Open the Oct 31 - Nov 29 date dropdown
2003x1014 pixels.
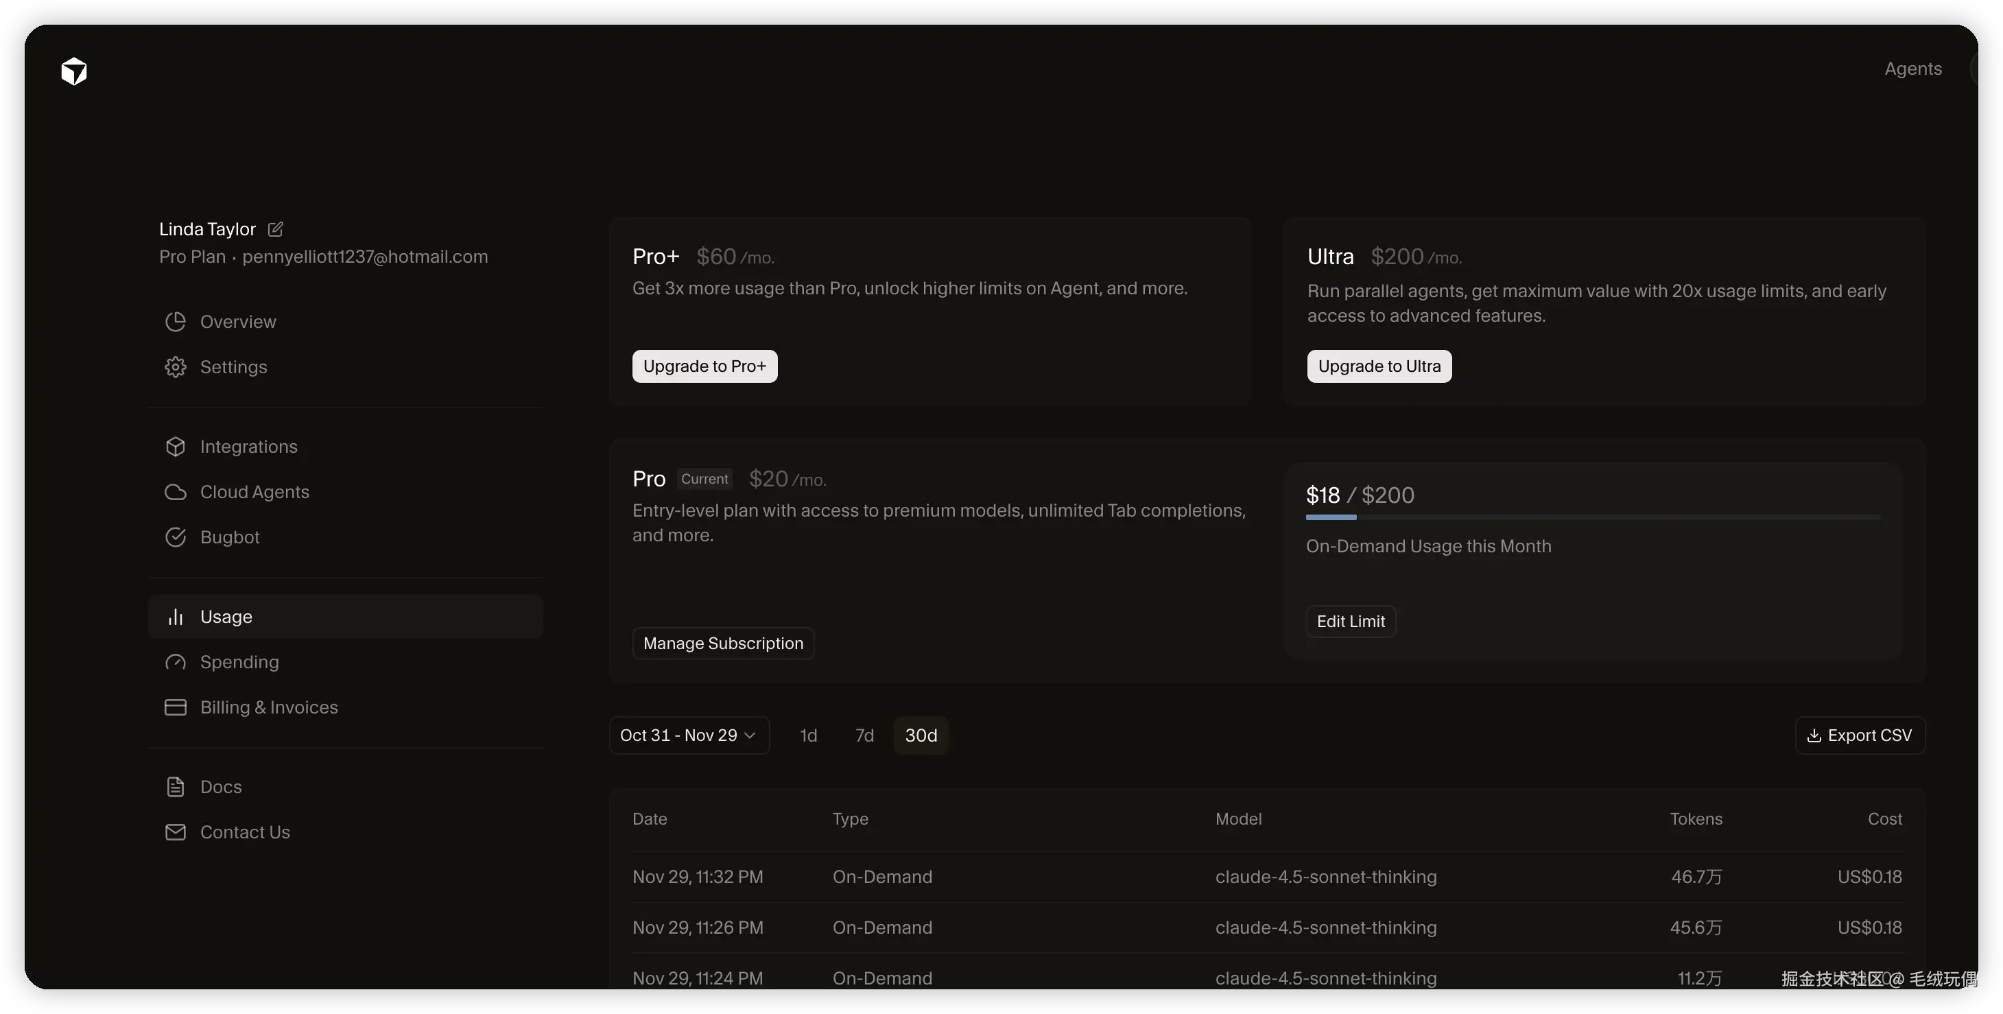click(x=688, y=735)
